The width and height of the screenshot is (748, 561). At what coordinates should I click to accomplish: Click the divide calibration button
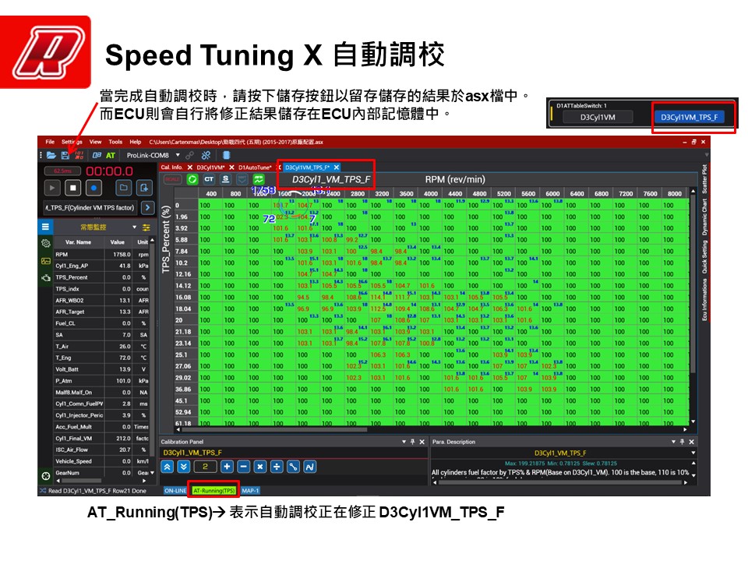tap(277, 467)
